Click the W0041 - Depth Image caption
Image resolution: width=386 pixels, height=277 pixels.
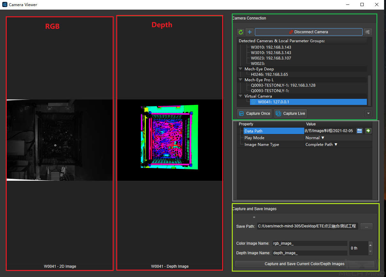[x=170, y=266]
